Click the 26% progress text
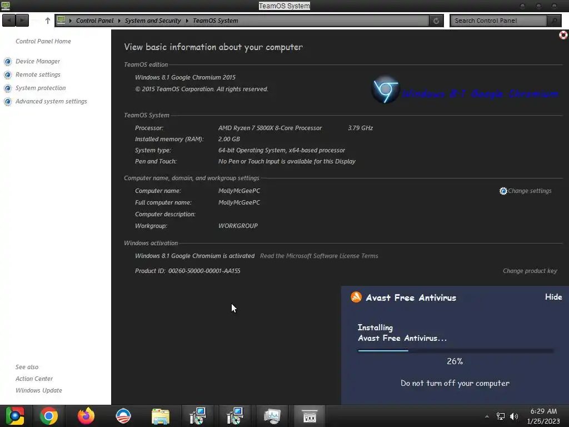The width and height of the screenshot is (569, 427). tap(455, 361)
